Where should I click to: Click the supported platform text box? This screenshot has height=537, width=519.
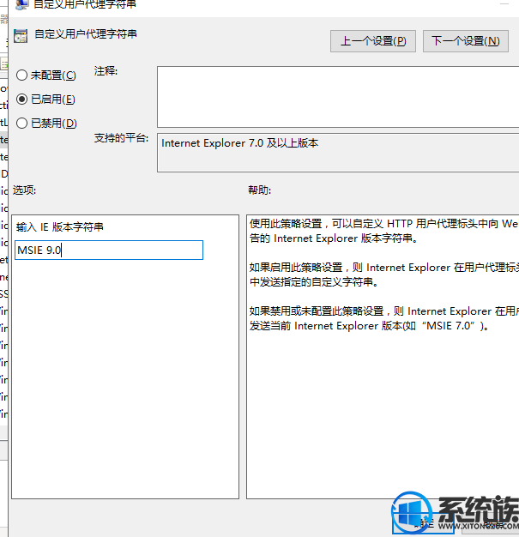338,153
